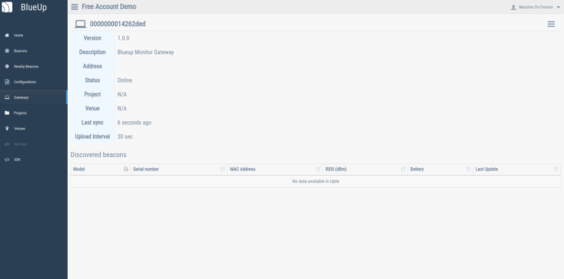The width and height of the screenshot is (564, 279).
Task: Click the Description label
Action: 93,52
